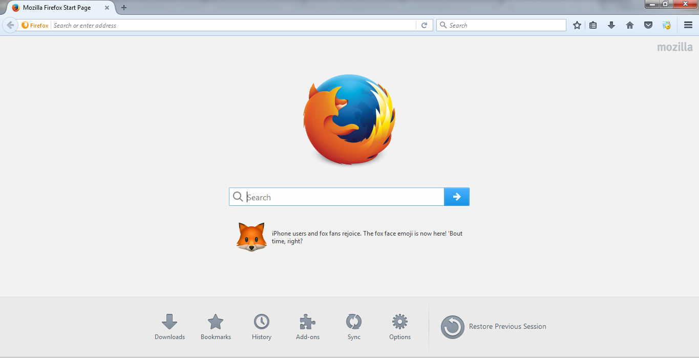Screen dimensions: 699x358
Task: Open a new tab with the plus button
Action: (x=124, y=8)
